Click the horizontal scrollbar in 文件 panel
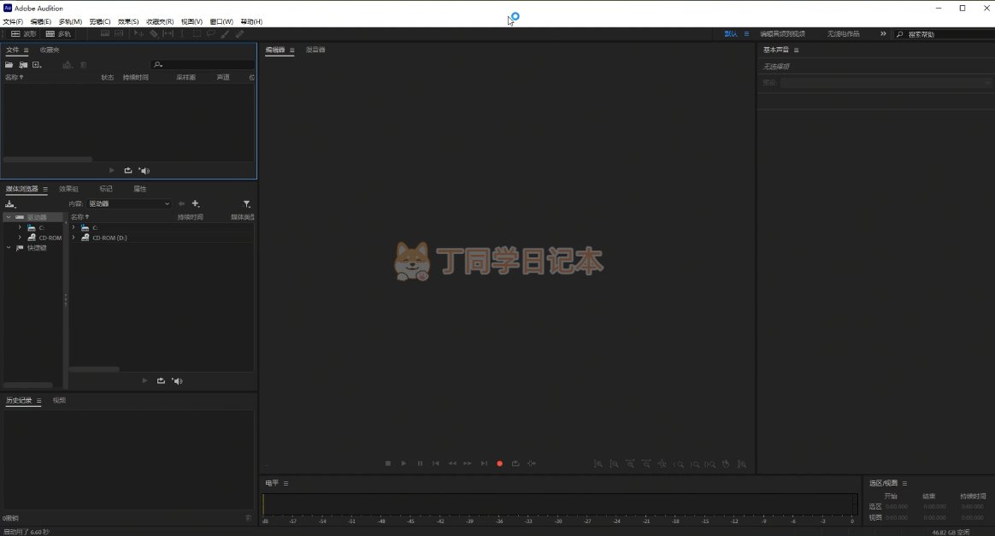The height and width of the screenshot is (536, 995). (x=47, y=160)
